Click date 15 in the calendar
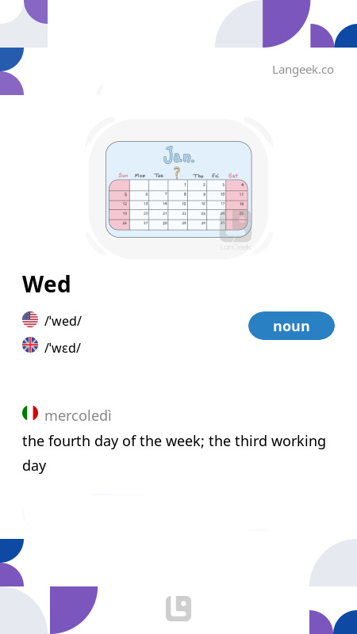 (184, 204)
